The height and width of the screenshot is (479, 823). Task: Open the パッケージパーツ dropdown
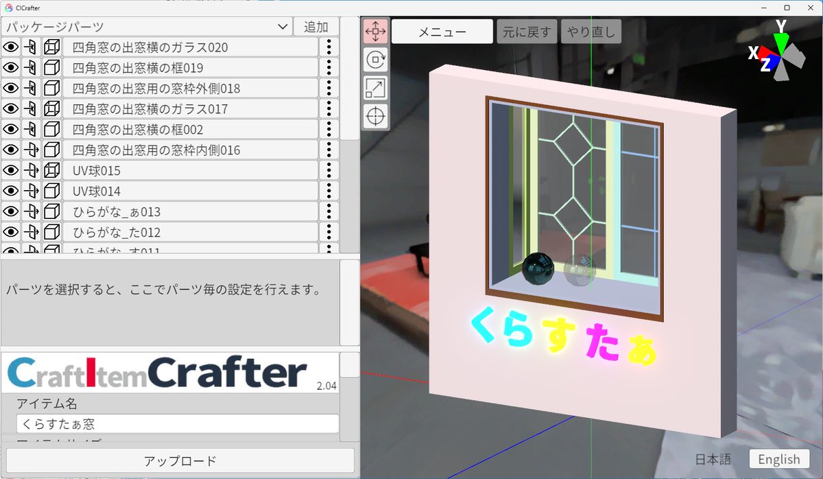pyautogui.click(x=146, y=27)
